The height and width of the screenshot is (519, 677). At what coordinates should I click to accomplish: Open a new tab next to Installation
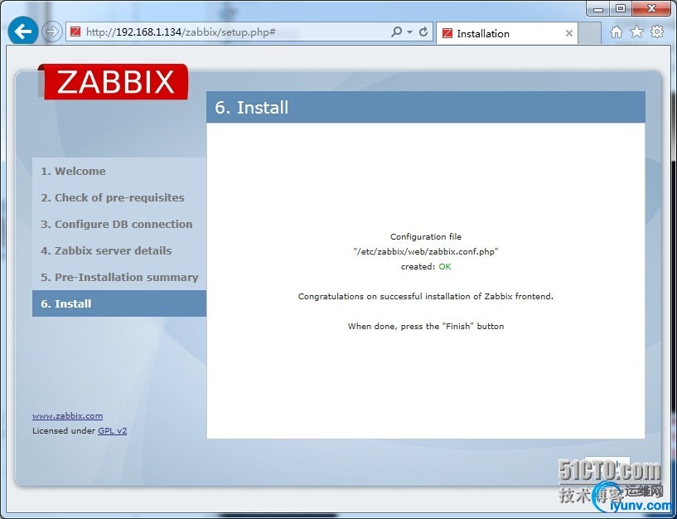(x=589, y=33)
